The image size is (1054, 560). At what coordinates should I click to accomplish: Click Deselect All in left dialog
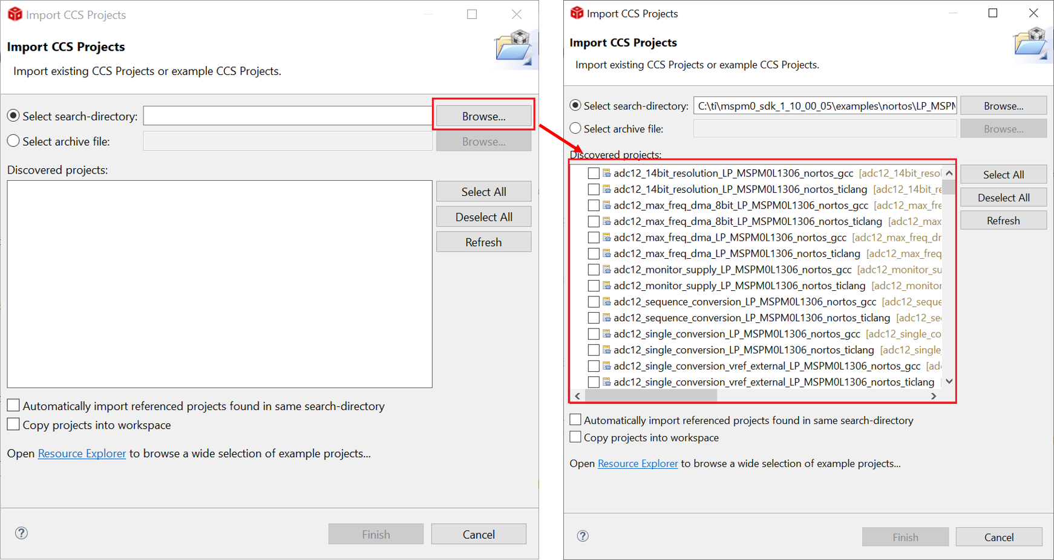[483, 217]
